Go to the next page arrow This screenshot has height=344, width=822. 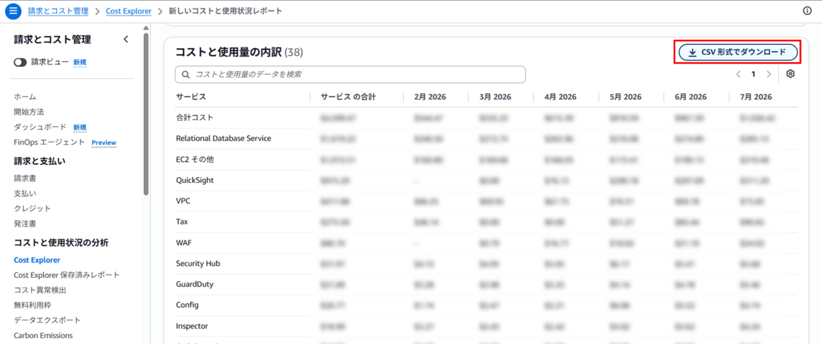click(x=769, y=74)
